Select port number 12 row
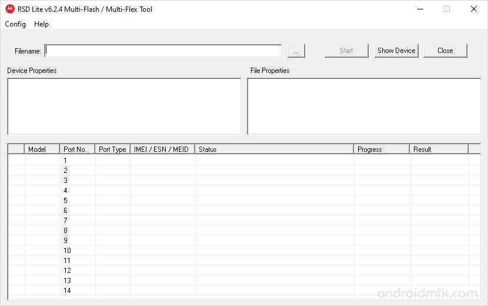488x306 pixels. click(x=245, y=271)
